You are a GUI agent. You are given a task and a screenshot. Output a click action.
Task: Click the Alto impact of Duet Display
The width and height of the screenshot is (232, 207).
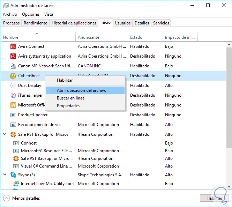169,86
